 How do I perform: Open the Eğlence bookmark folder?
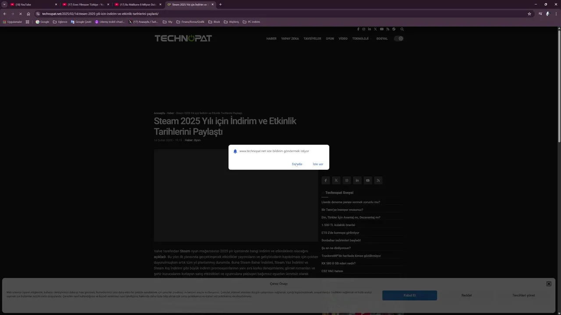click(60, 22)
